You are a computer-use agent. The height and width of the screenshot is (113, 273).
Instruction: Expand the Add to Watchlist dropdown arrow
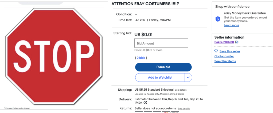188,78
